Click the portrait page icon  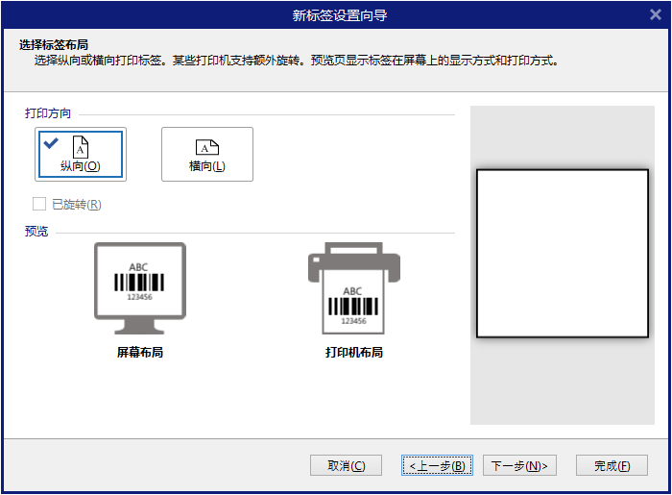[x=81, y=146]
